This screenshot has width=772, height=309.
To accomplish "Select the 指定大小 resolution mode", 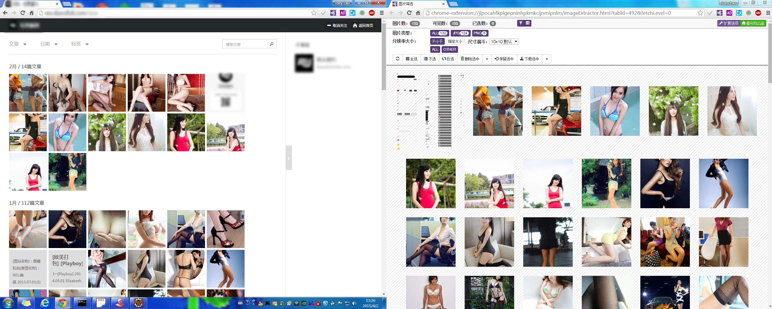I will tap(455, 42).
